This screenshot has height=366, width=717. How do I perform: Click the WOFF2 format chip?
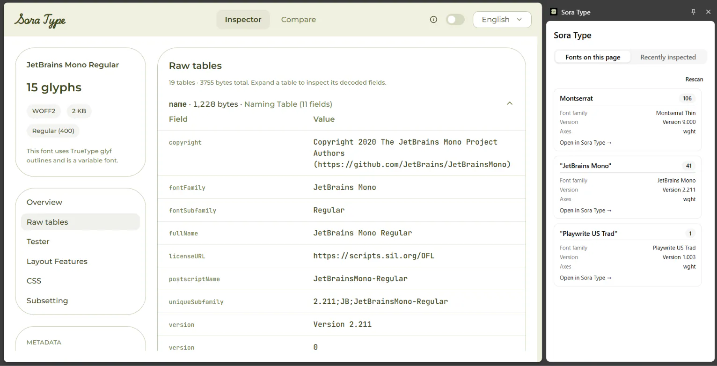click(44, 111)
